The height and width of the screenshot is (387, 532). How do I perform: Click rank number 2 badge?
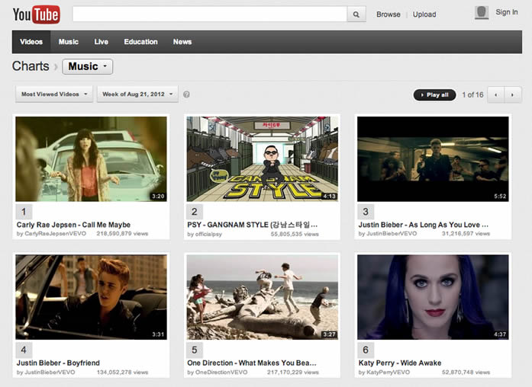click(195, 212)
